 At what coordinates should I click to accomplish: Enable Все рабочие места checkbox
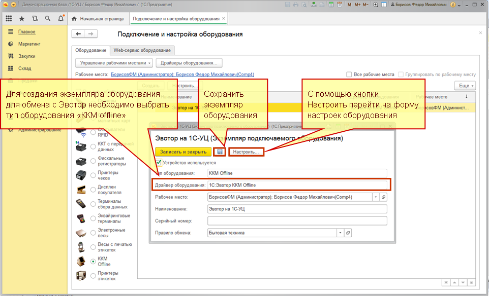pyautogui.click(x=349, y=75)
